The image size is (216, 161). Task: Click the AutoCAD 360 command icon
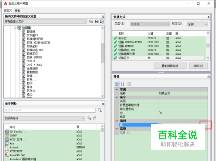pos(6,155)
